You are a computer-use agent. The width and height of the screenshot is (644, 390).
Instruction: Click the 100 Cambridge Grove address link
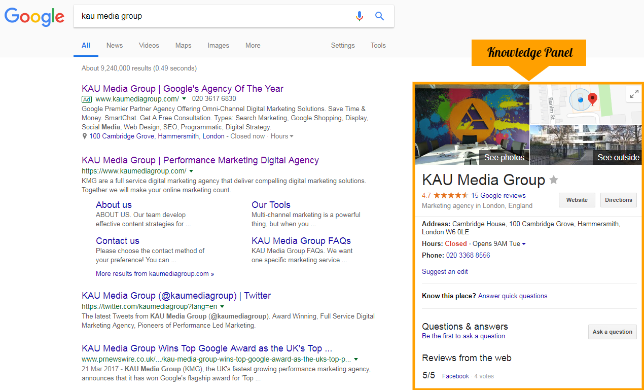157,136
